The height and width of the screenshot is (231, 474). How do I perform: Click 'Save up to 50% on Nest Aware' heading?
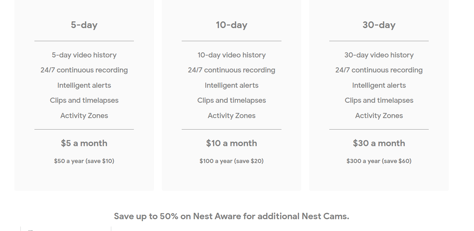pyautogui.click(x=231, y=216)
